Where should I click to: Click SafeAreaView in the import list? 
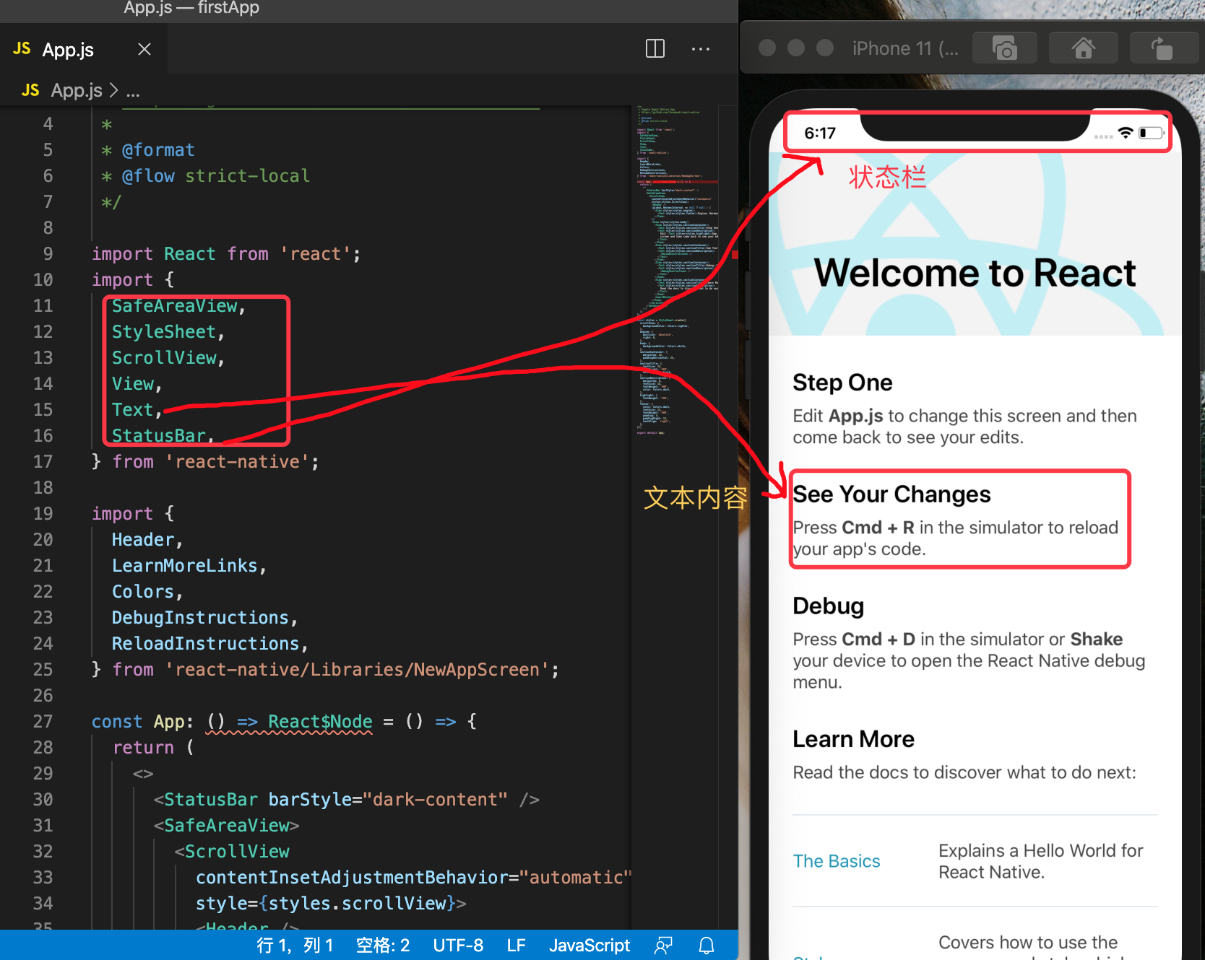[174, 305]
